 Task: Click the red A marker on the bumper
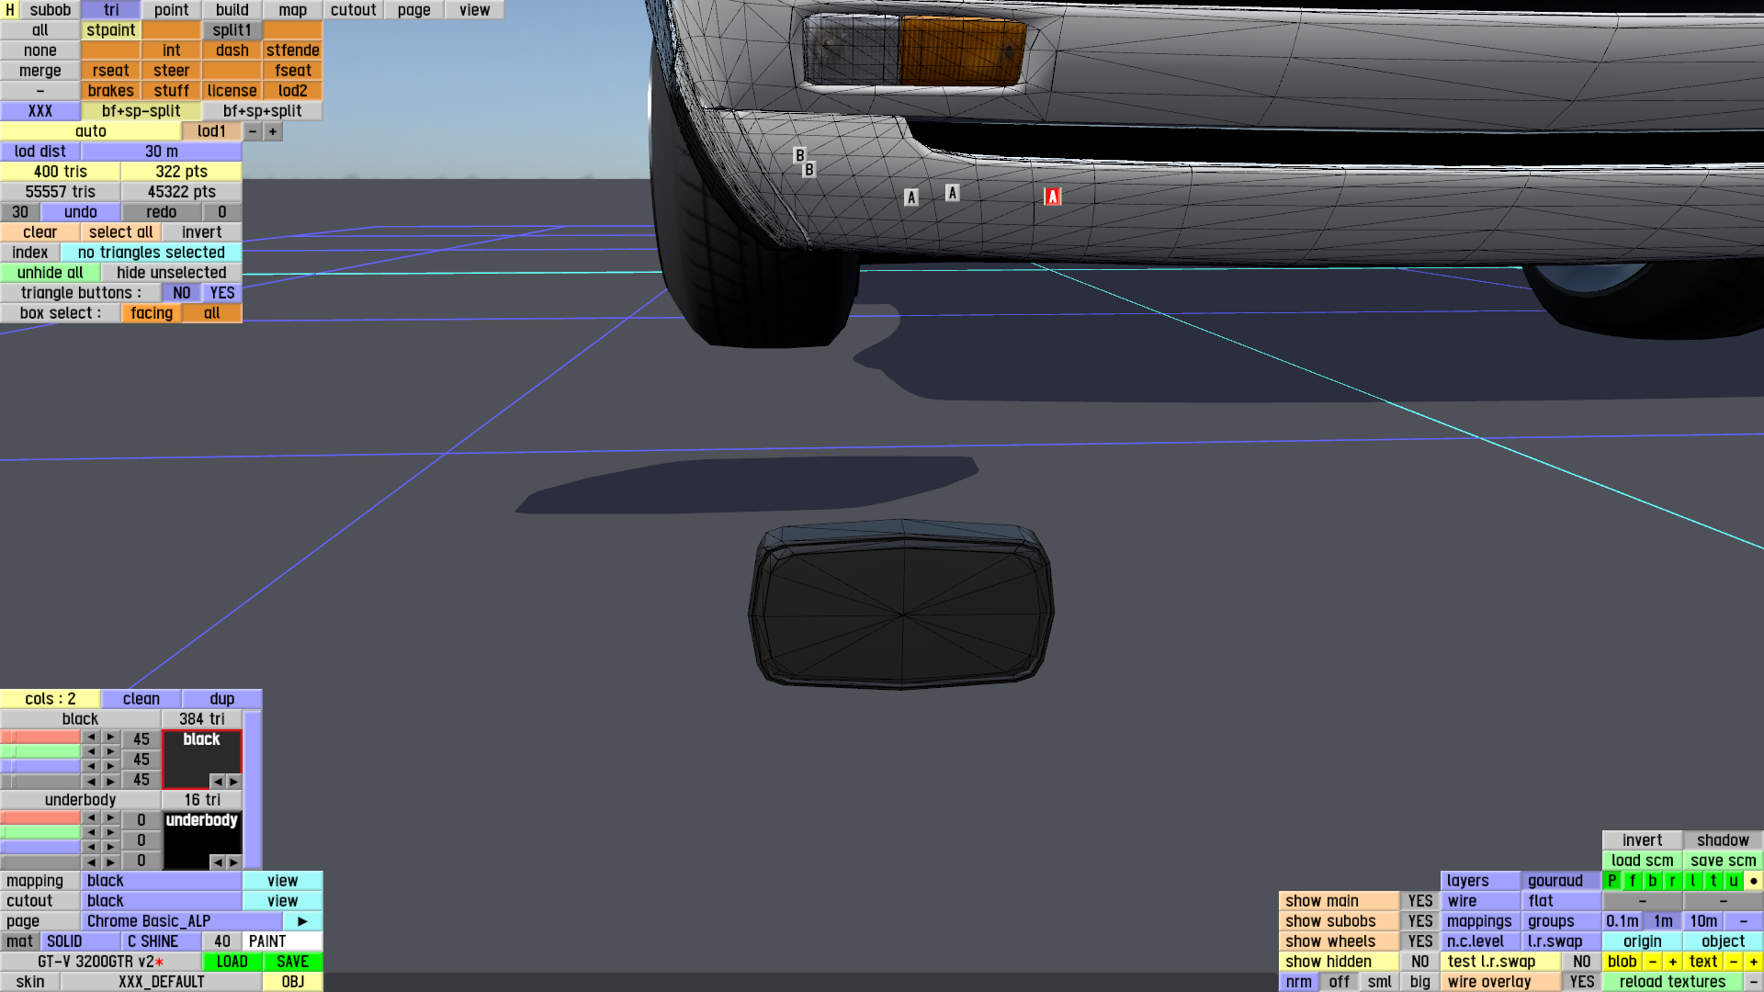click(1052, 197)
